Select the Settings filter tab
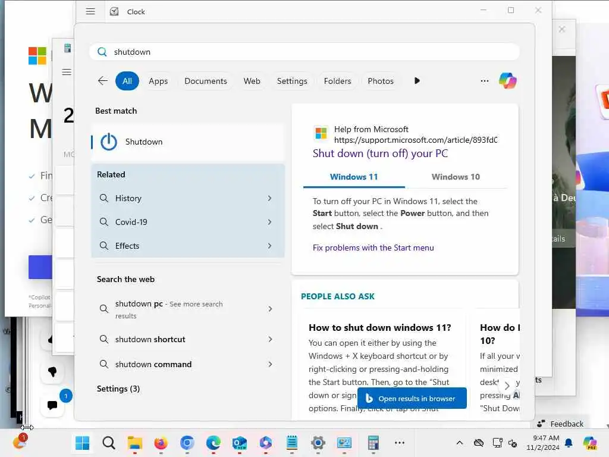Screen dimensions: 609x457 click(291, 81)
